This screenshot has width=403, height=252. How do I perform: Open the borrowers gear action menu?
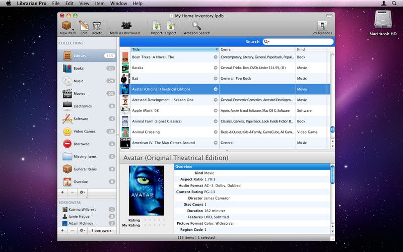(82, 230)
